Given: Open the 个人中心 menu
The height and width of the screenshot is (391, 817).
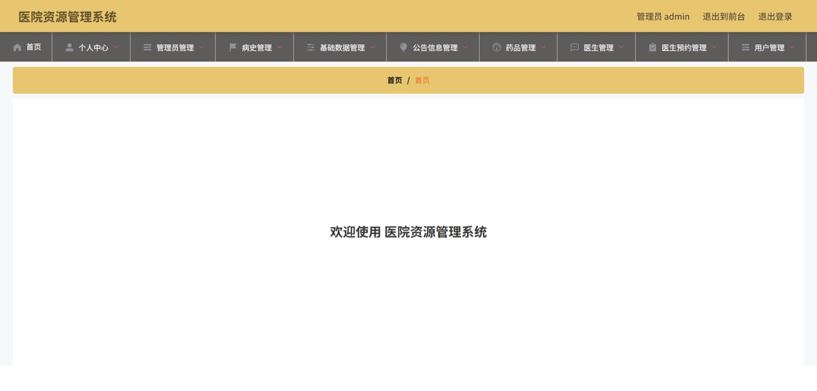Looking at the screenshot, I should (91, 47).
